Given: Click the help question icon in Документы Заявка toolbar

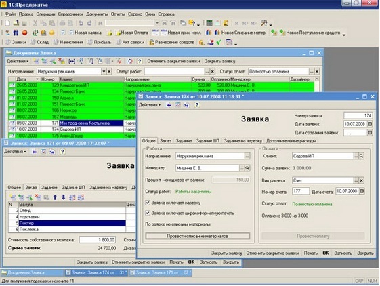Looking at the screenshot, I should [x=140, y=61].
